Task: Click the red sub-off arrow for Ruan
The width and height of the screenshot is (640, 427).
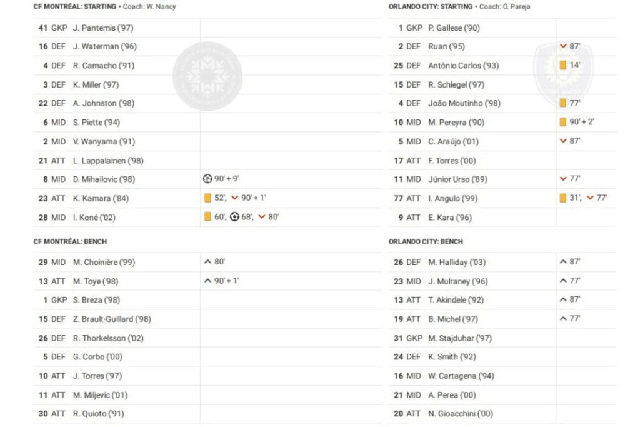Action: pyautogui.click(x=563, y=46)
